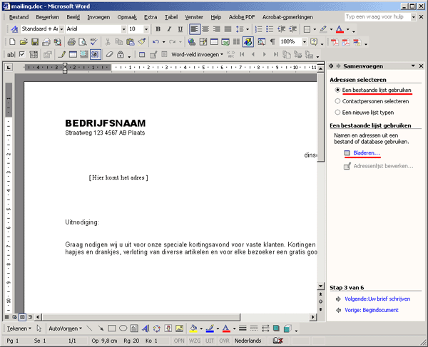
Task: Select 'Contactpersonen selecteren' radio button
Action: pos(337,101)
